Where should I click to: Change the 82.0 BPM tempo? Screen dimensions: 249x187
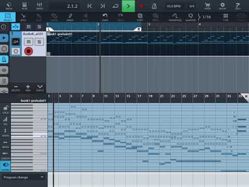coord(174,6)
